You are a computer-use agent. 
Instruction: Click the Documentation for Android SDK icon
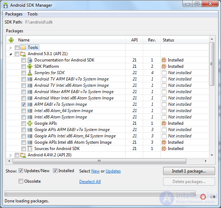point(30,60)
